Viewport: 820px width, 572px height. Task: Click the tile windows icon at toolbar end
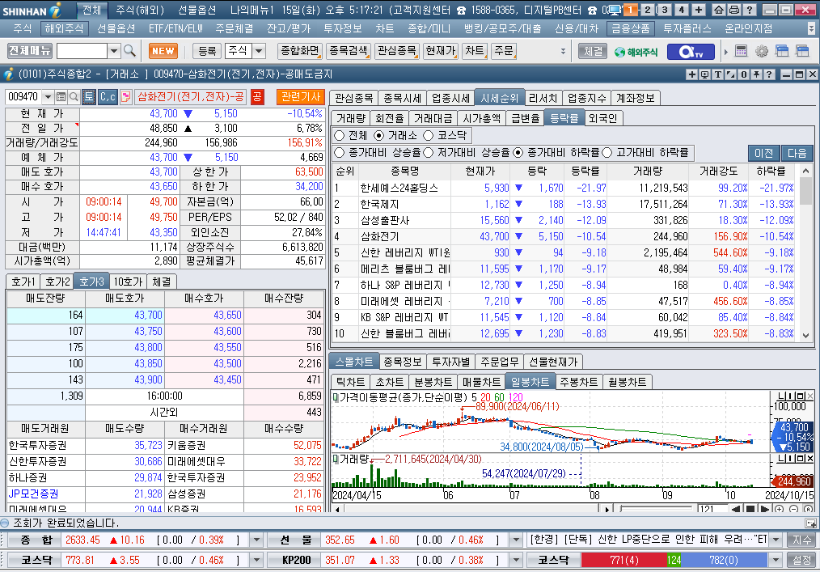coord(801,51)
